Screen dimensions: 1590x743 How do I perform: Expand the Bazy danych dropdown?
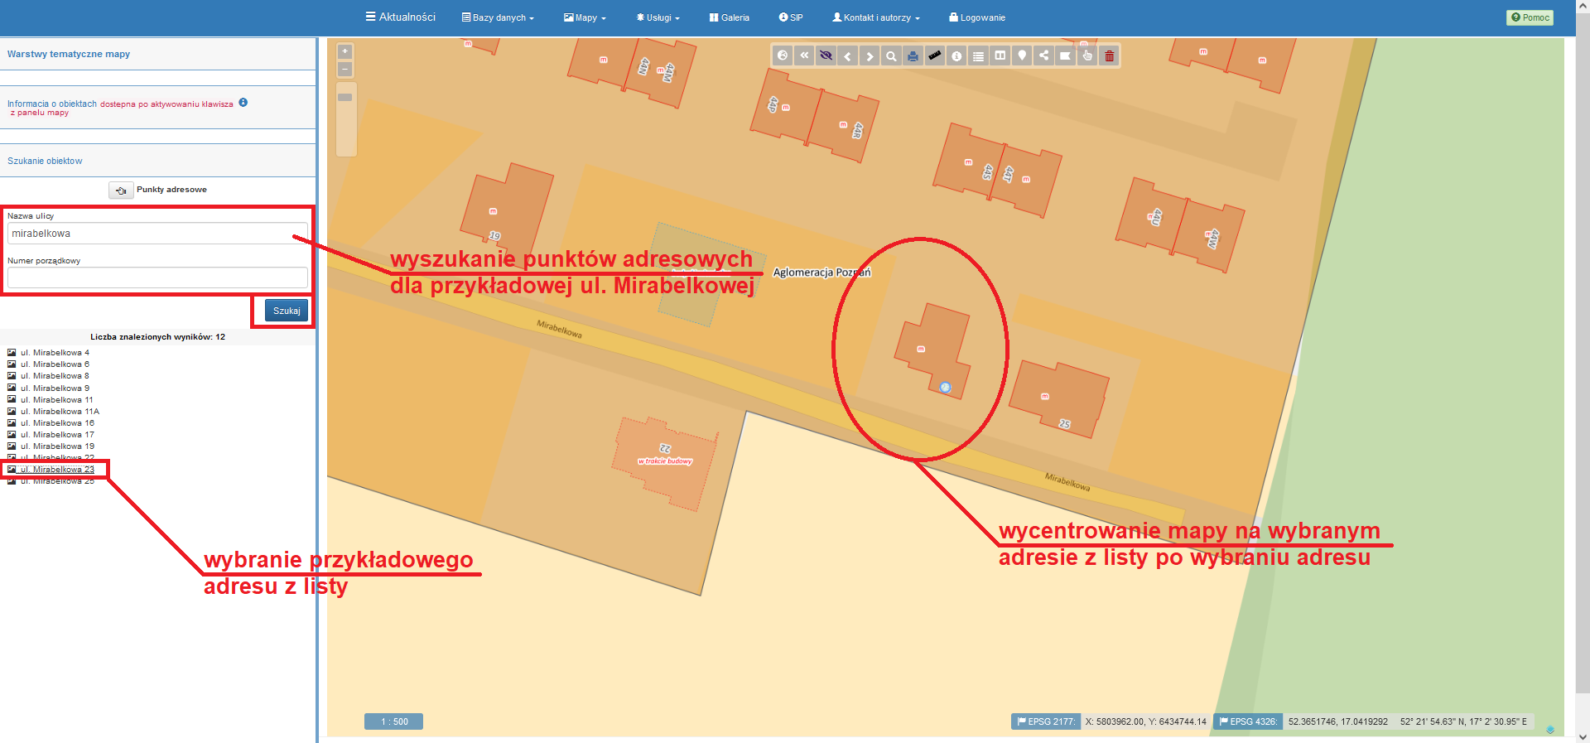[x=498, y=17]
